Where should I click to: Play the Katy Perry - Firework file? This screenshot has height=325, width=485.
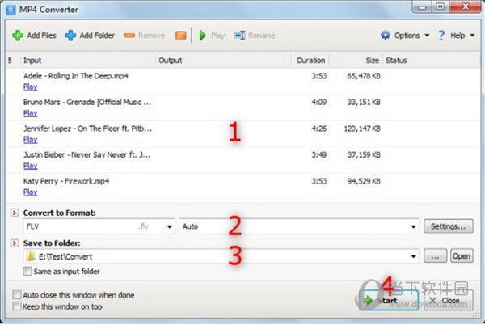click(31, 192)
